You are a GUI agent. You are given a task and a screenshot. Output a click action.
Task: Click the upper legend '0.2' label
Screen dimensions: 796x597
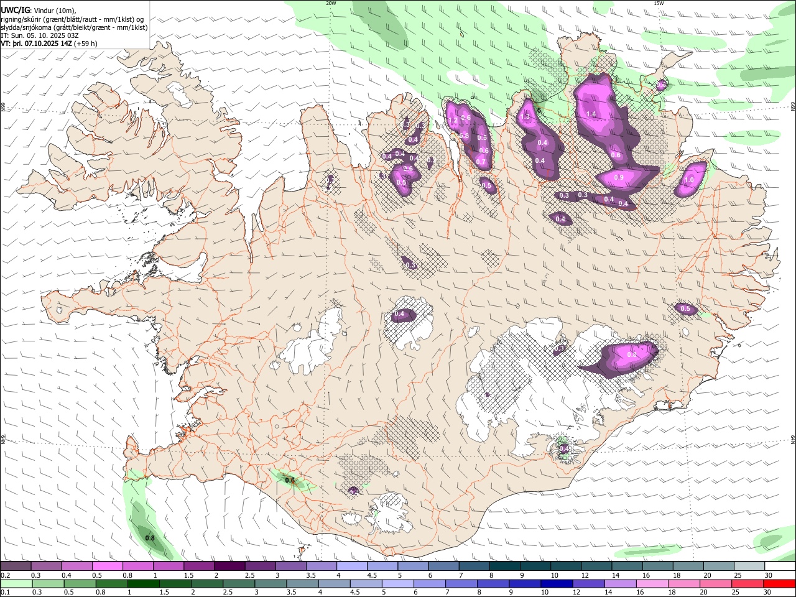[x=5, y=575]
